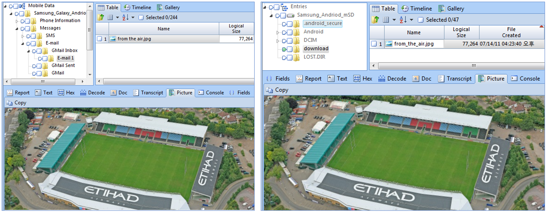Open the Report view in left window

(18, 93)
